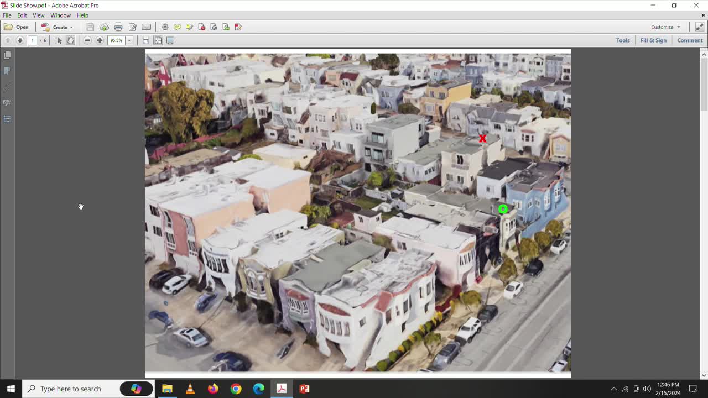The height and width of the screenshot is (398, 708).
Task: Click the Zoom In plus icon
Action: pyautogui.click(x=100, y=40)
